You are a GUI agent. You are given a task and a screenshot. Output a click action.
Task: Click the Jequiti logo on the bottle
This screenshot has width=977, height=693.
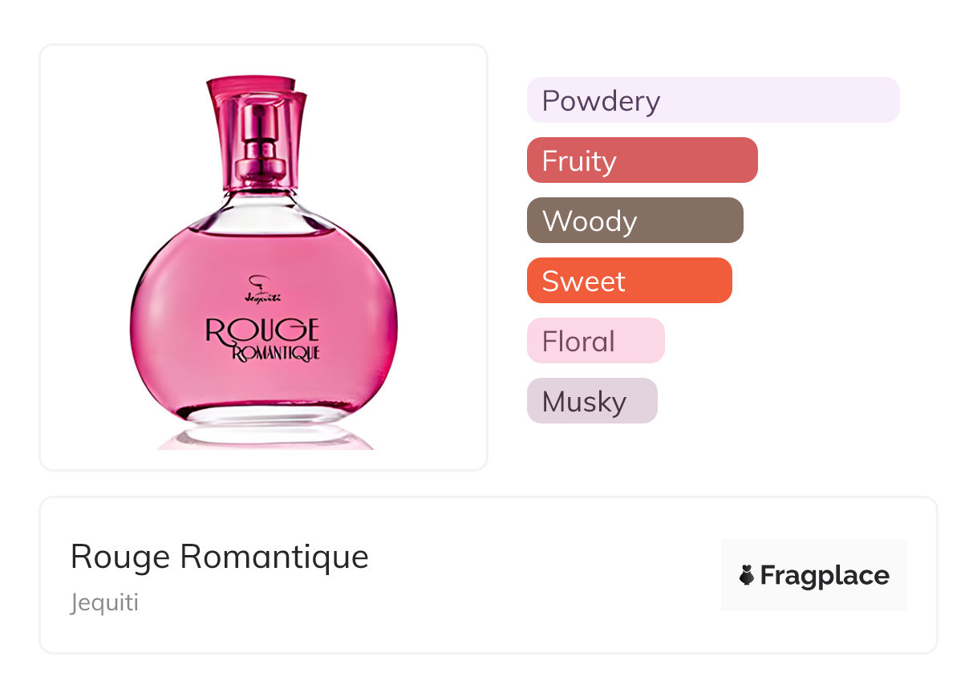coord(257,289)
